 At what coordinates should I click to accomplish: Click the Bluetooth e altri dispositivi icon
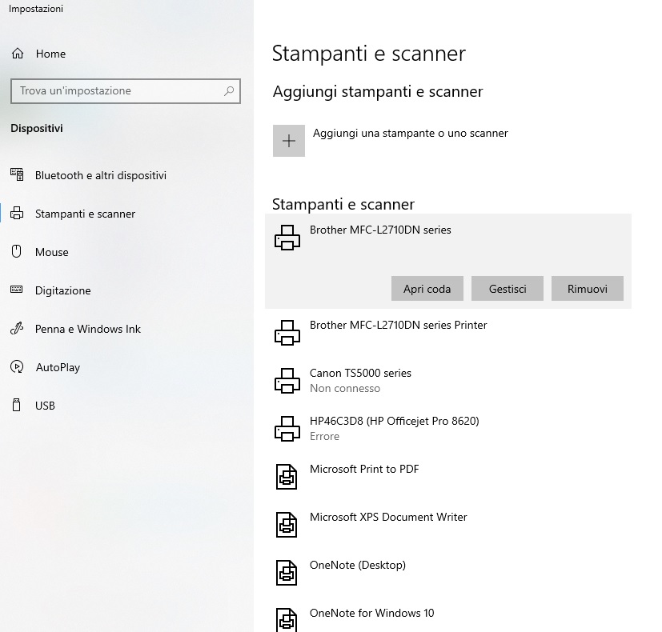(x=17, y=174)
